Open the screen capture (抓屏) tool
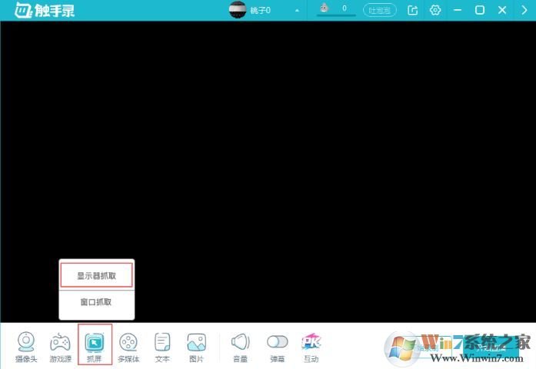Screen dimensions: 536x369 95,346
